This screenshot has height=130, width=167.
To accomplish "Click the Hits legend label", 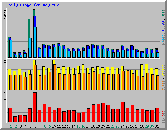I will (163, 13).
